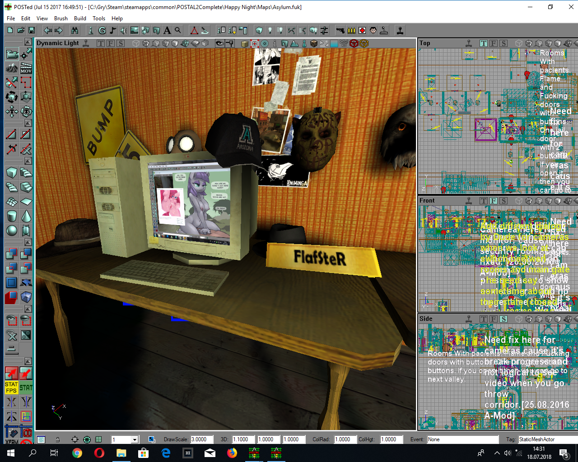Click the brush Subtract CSG button
The image size is (578, 462).
pyautogui.click(x=26, y=254)
